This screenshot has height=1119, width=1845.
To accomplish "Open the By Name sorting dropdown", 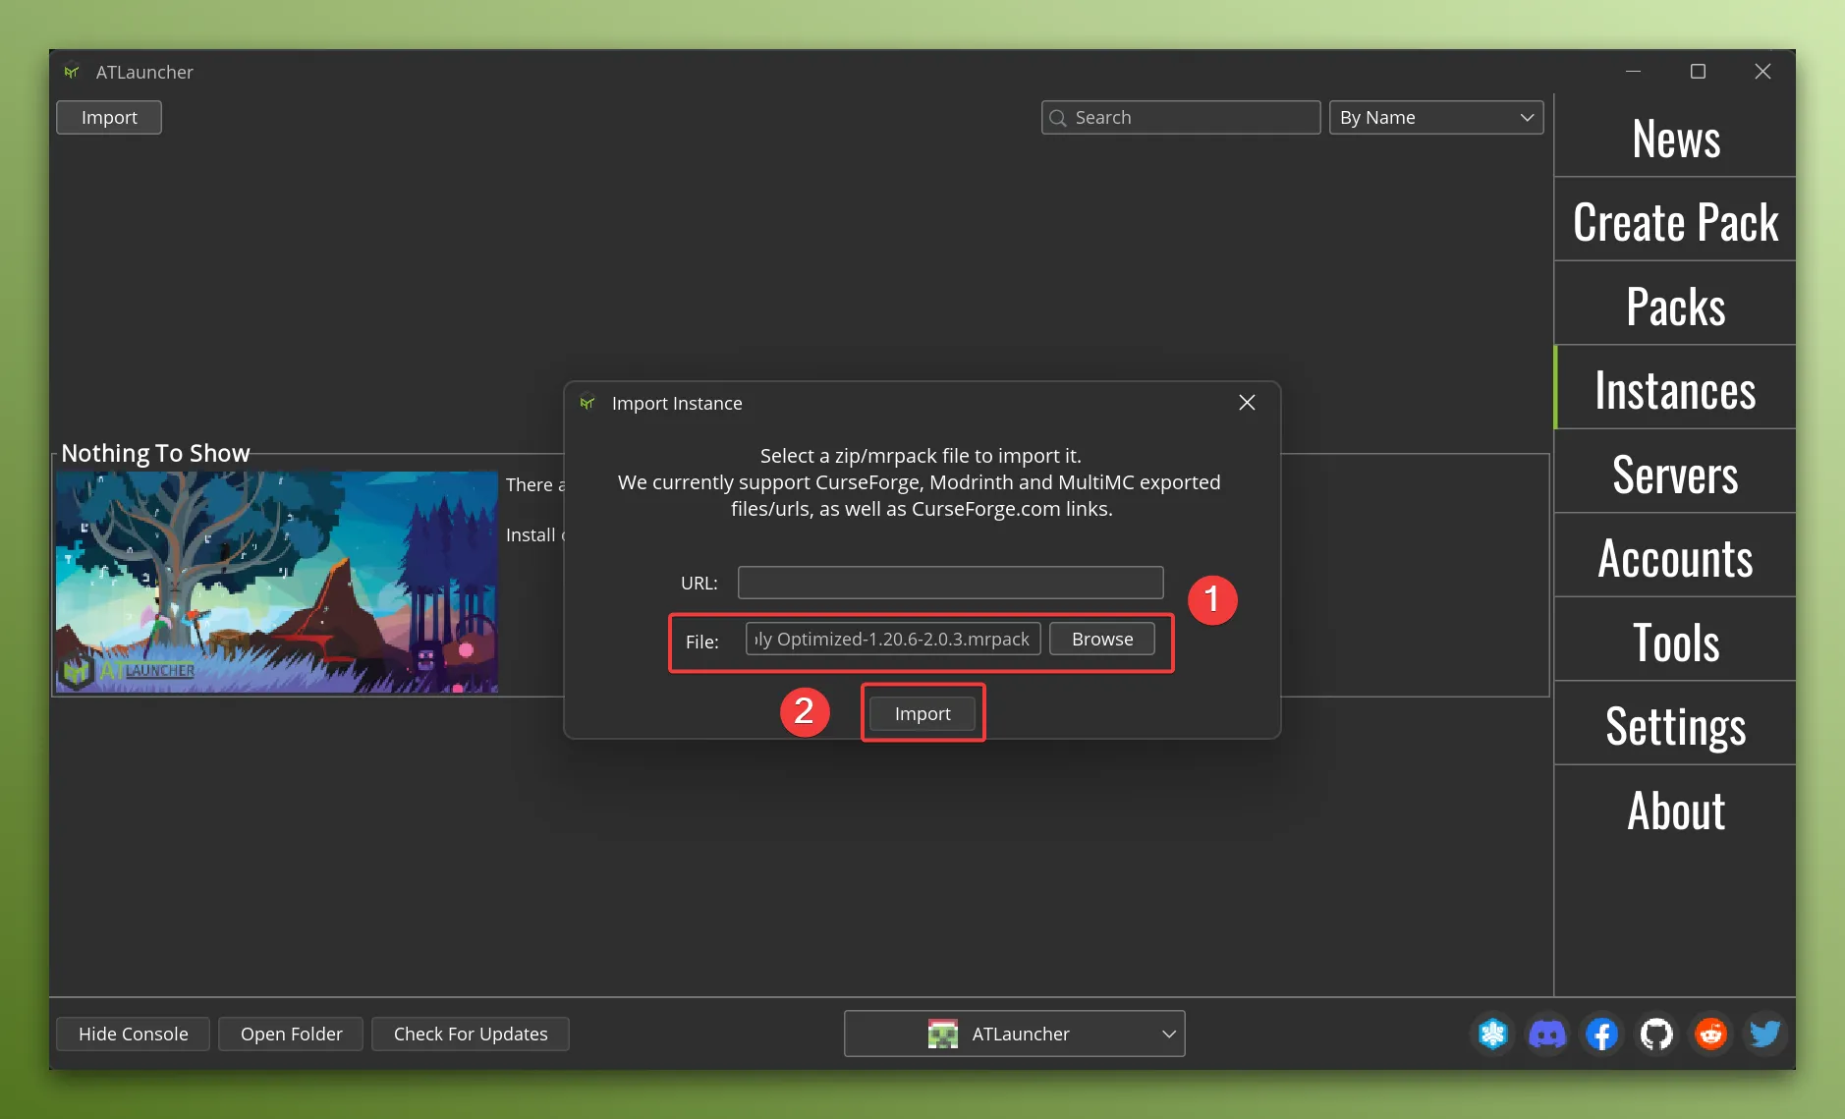I will [x=1433, y=117].
